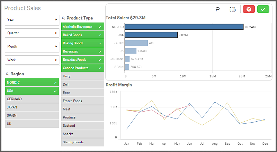Confirm selection with the green checkmark button
Image resolution: width=277 pixels, height=152 pixels.
click(263, 9)
